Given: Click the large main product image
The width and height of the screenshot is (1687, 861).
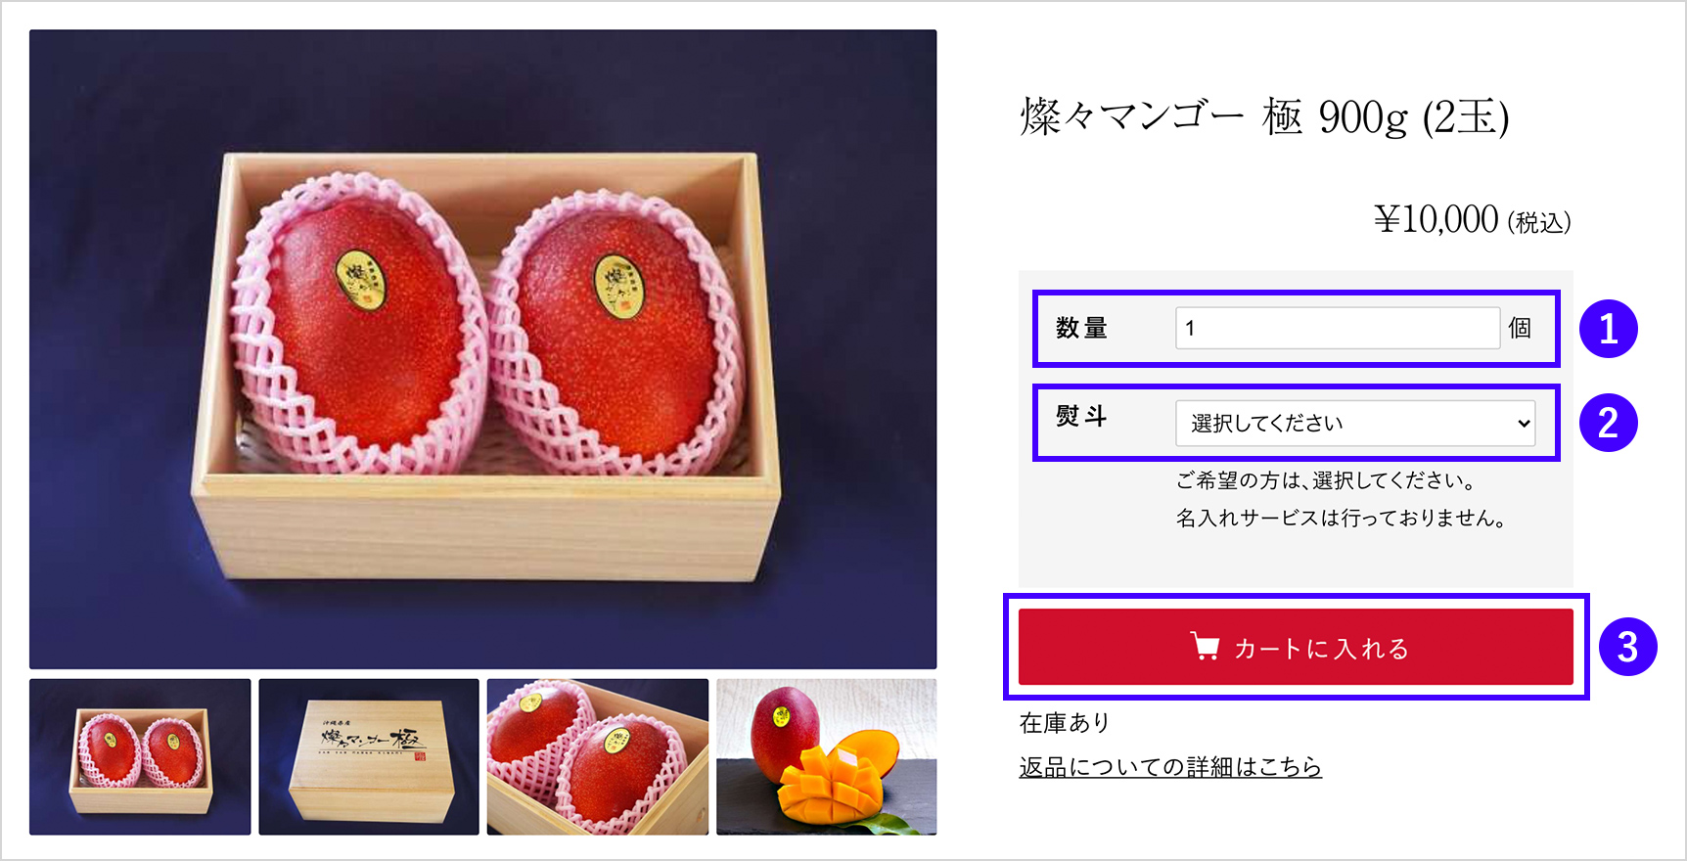Looking at the screenshot, I should [x=483, y=349].
